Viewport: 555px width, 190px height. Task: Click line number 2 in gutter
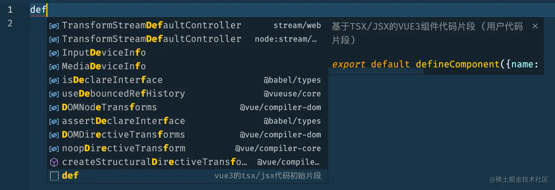pyautogui.click(x=10, y=23)
